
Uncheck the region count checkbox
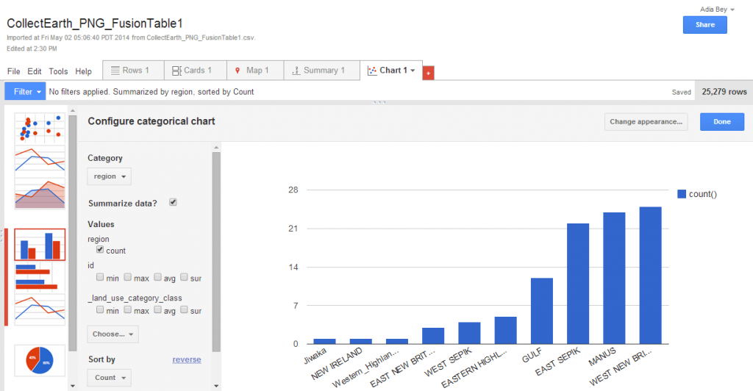pos(100,249)
